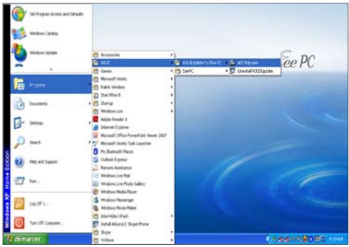Expand the StarOffice 8 group
349x247 pixels.
(133, 95)
